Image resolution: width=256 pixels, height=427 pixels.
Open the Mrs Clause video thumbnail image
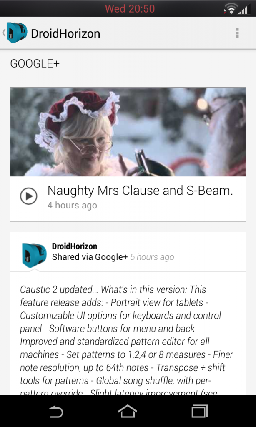pos(128,132)
